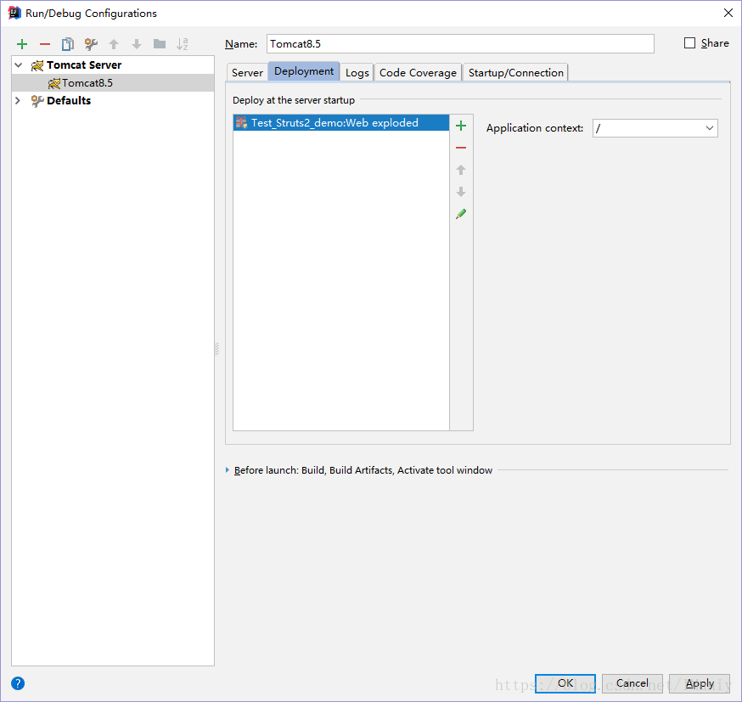Focus the Name field containing Tomcat8.5
The height and width of the screenshot is (702, 742).
(x=460, y=43)
